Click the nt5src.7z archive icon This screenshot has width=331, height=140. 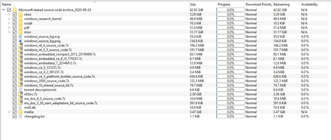click(x=20, y=94)
